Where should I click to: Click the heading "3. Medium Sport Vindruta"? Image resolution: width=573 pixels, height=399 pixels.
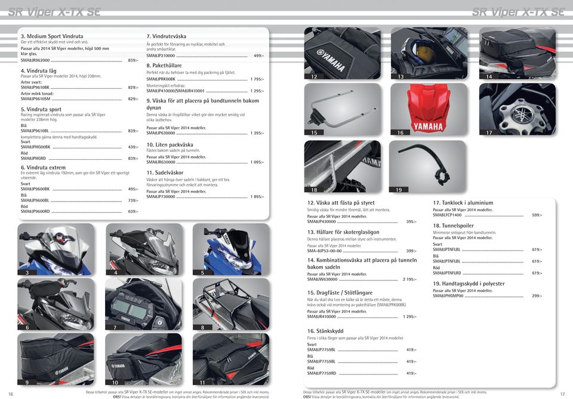[52, 36]
